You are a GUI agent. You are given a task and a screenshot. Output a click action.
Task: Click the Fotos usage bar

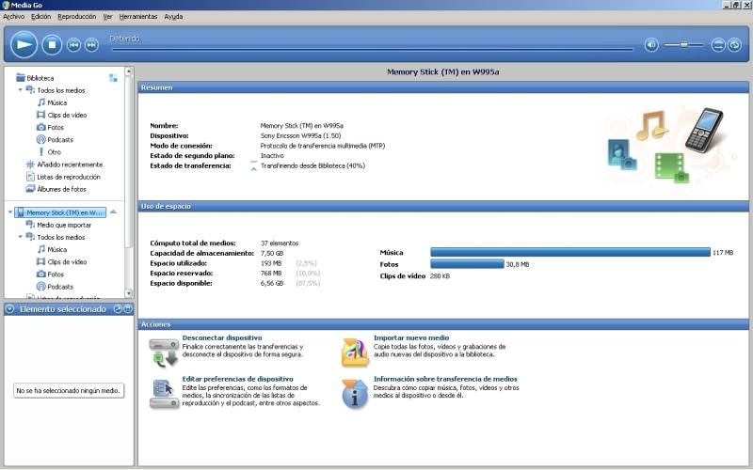pyautogui.click(x=467, y=264)
